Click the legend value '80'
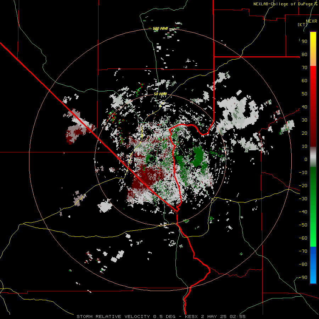319x319 pixels. [304, 54]
